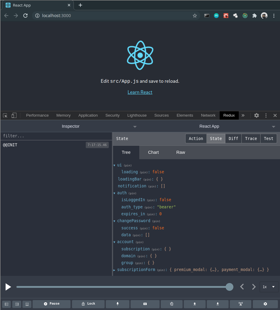Image resolution: width=280 pixels, height=310 pixels.
Task: Switch to the Trace view
Action: (x=251, y=139)
